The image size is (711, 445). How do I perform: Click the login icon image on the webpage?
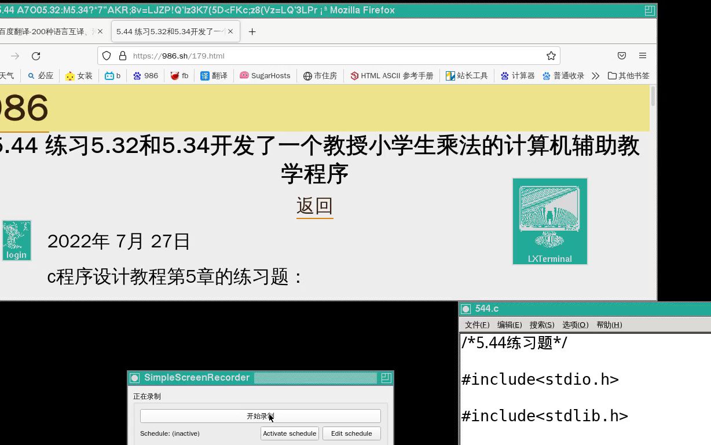click(x=16, y=240)
